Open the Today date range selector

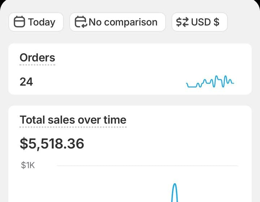tap(36, 22)
